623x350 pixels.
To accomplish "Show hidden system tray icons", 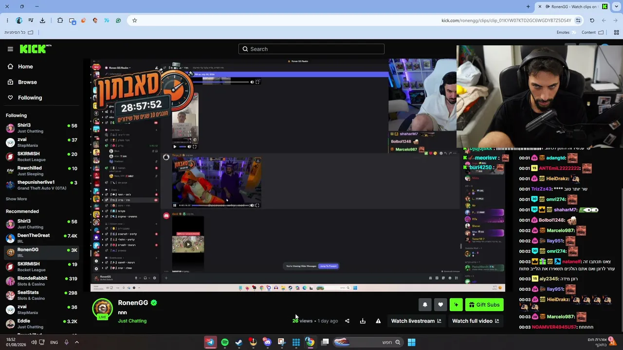I will tap(76, 342).
